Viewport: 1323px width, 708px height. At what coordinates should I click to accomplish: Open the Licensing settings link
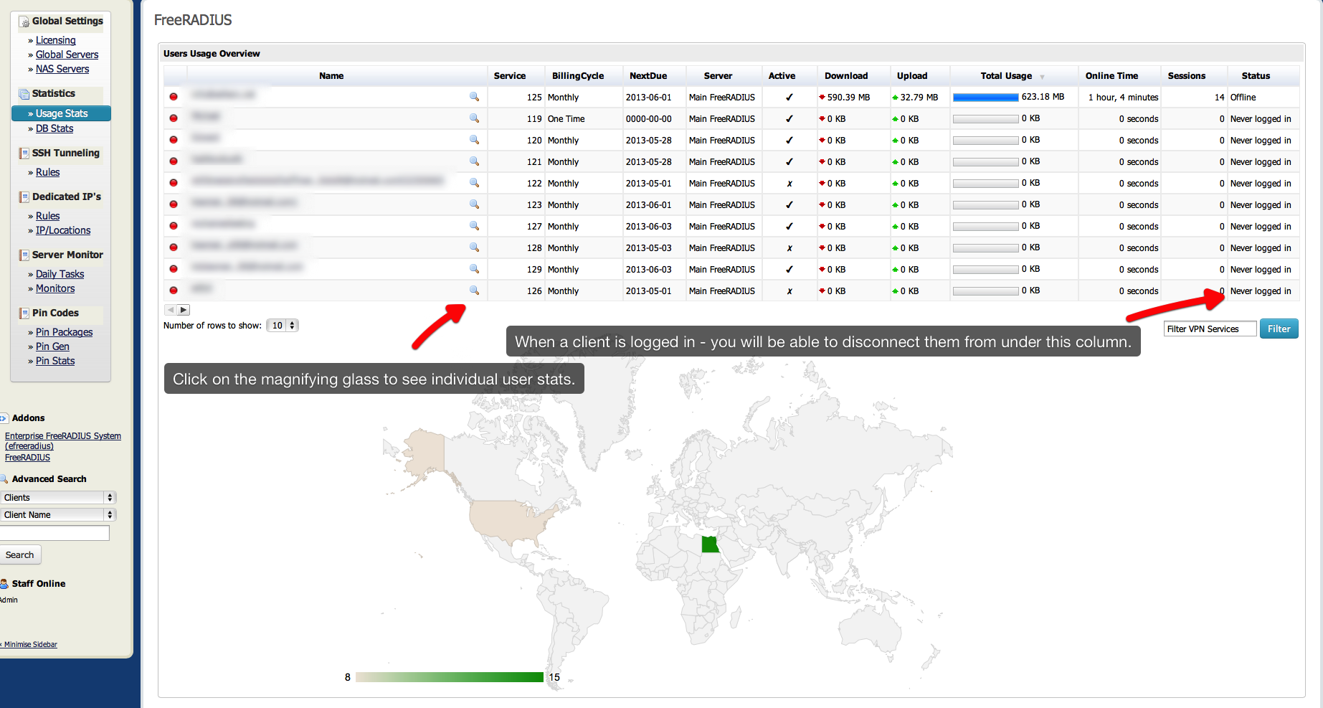[55, 40]
